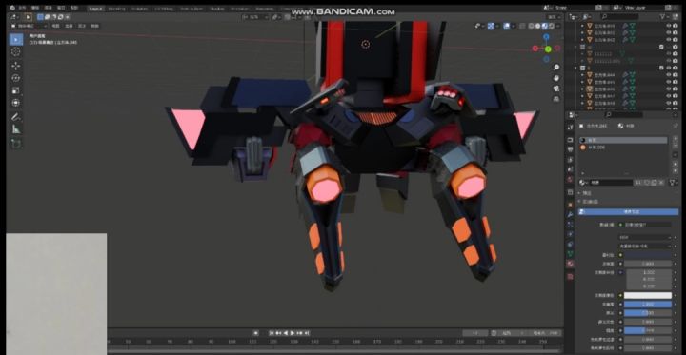The image size is (686, 355).
Task: Select the Rotate tool
Action: pos(16,78)
